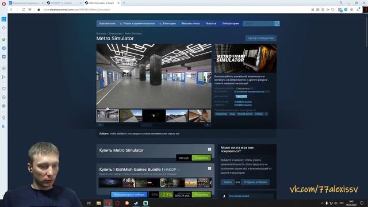Expand more tags with the plus button
Image resolution: width=368 pixels, height=207 pixels.
[x=266, y=114]
